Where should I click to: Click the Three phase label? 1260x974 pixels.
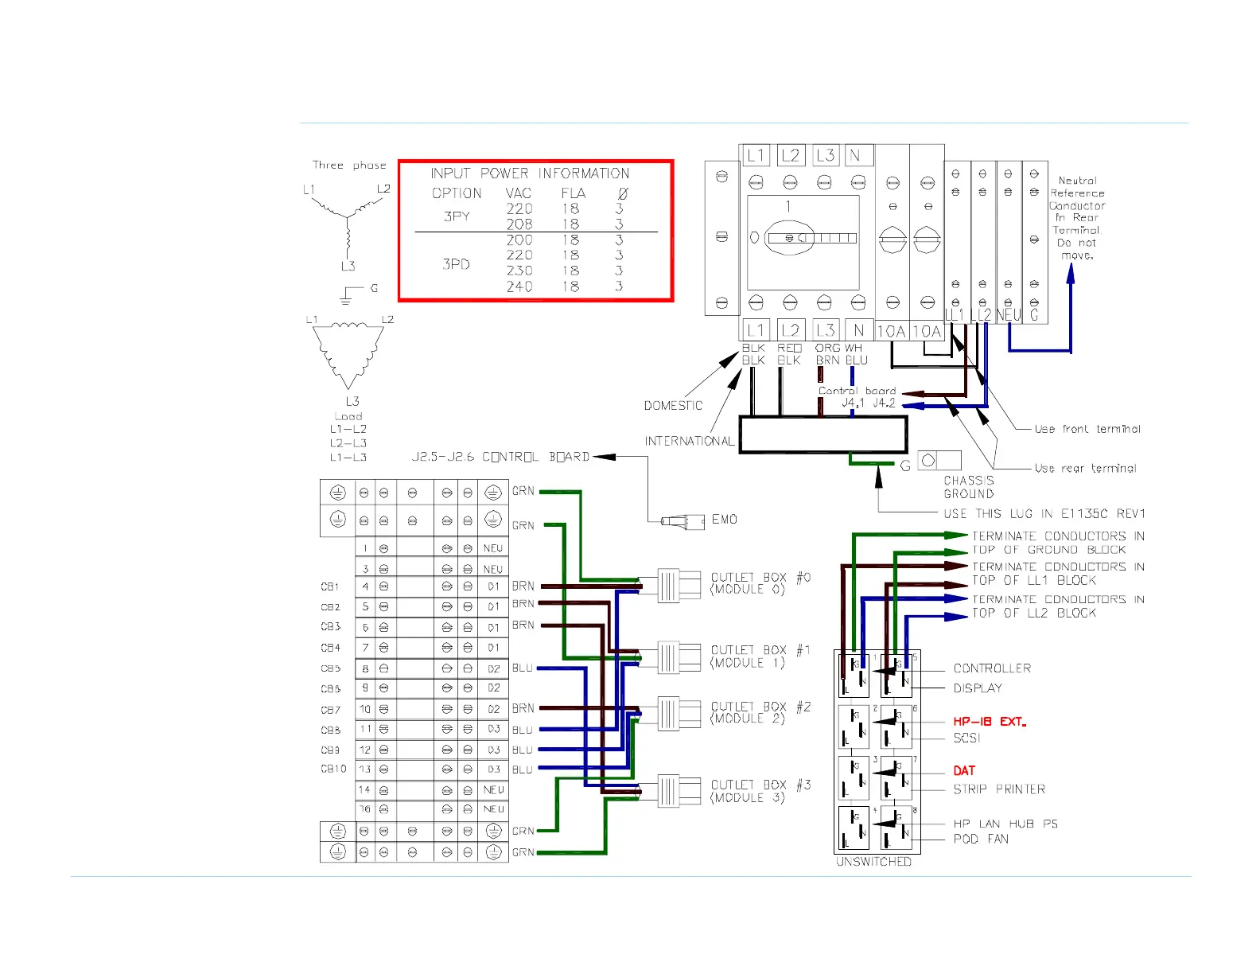pyautogui.click(x=349, y=166)
